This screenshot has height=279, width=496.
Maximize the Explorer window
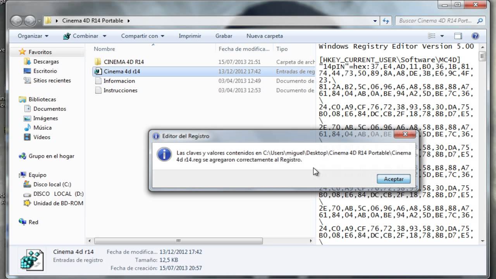pos(458,5)
